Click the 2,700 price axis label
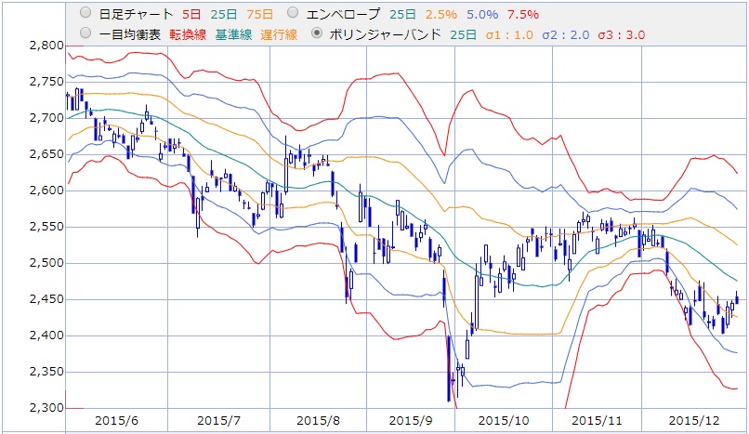 coord(46,118)
